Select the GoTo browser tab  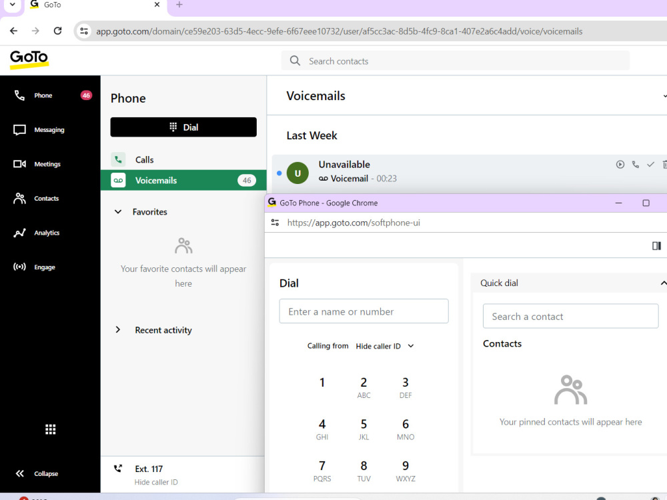[95, 5]
